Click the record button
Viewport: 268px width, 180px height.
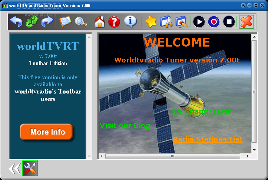click(x=214, y=22)
